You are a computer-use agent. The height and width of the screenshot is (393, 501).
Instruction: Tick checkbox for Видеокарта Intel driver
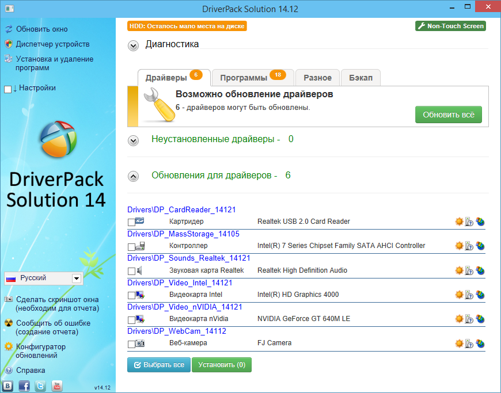point(131,295)
